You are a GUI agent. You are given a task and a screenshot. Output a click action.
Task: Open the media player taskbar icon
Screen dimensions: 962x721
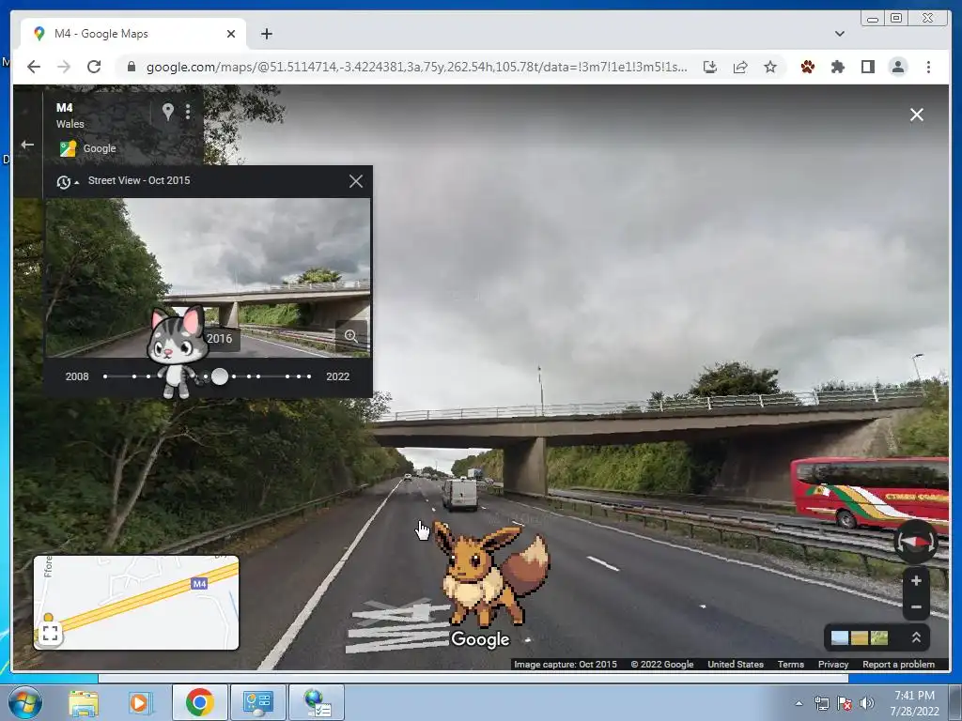[x=139, y=702]
